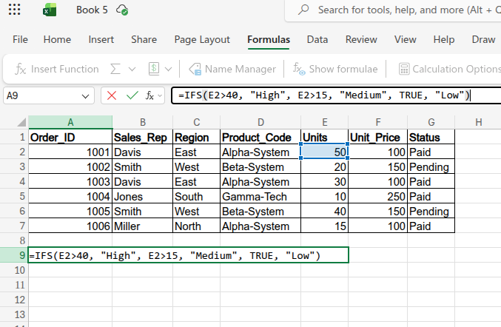
Task: Open the Name Box dropdown arrow
Action: [85, 96]
